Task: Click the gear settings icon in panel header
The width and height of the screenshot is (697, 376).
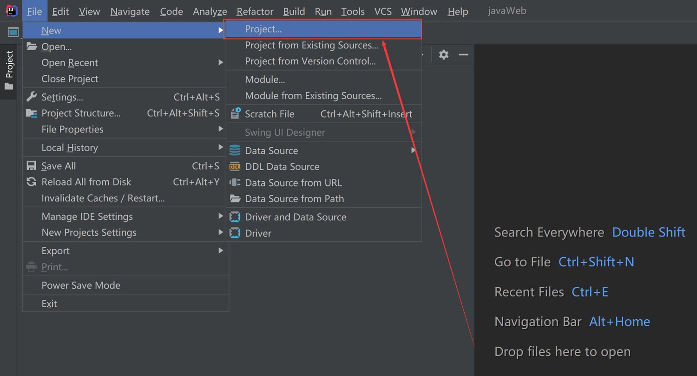Action: 444,54
